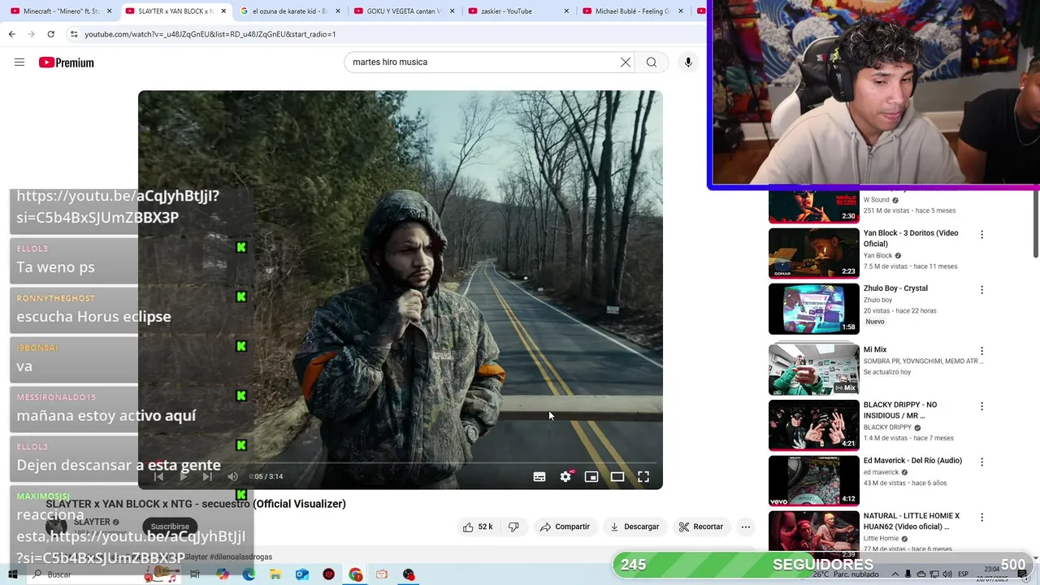Open File Explorer from the taskbar
The image size is (1040, 585).
tap(275, 574)
